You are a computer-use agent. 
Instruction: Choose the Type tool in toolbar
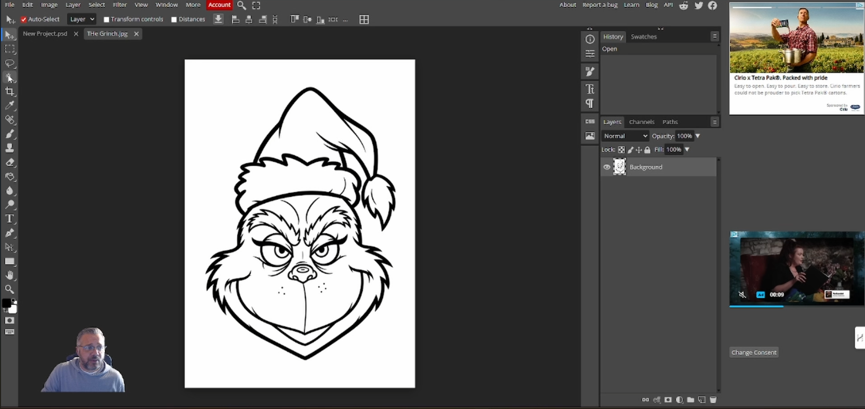coord(10,219)
